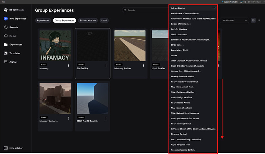The image size is (265, 154).
Task: Select Ethos Games group
Action: pyautogui.click(x=193, y=45)
